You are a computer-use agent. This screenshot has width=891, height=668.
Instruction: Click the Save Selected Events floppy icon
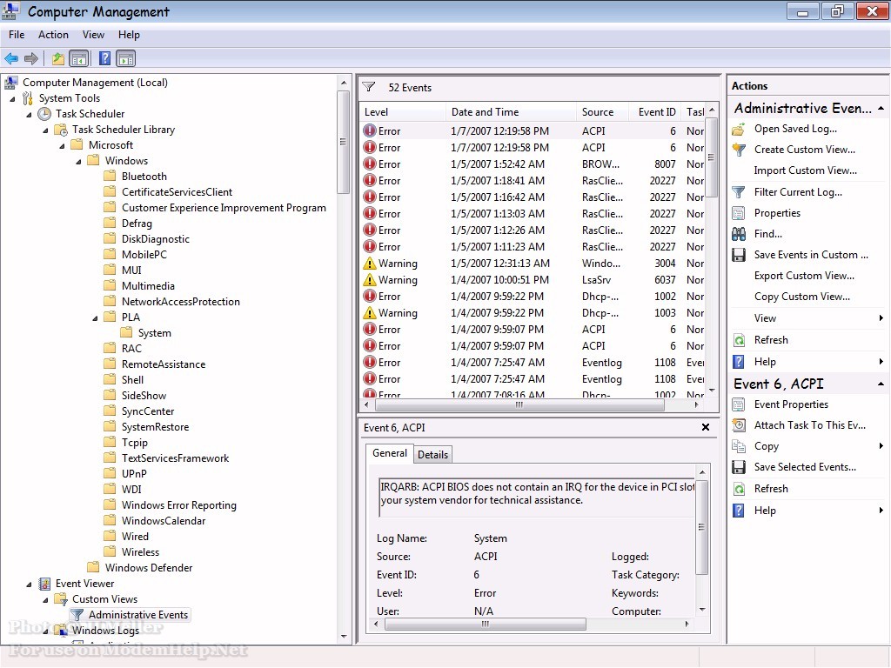tap(739, 467)
